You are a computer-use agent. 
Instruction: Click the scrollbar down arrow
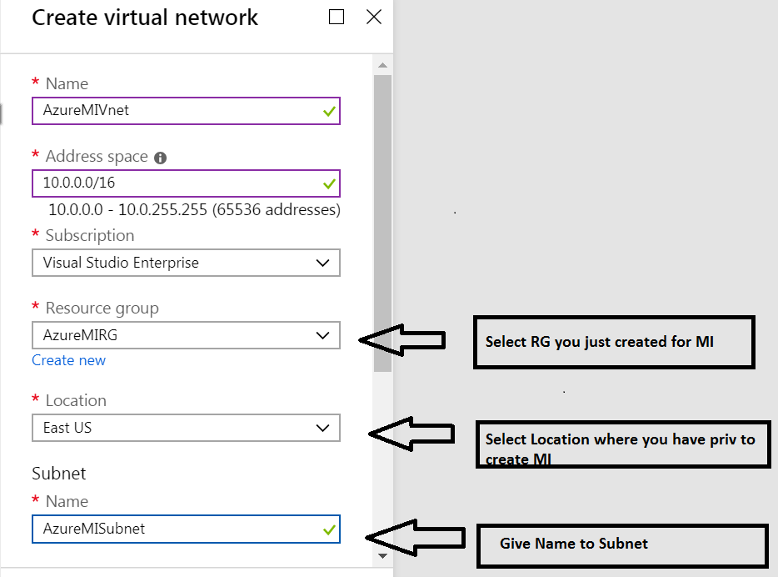click(382, 555)
